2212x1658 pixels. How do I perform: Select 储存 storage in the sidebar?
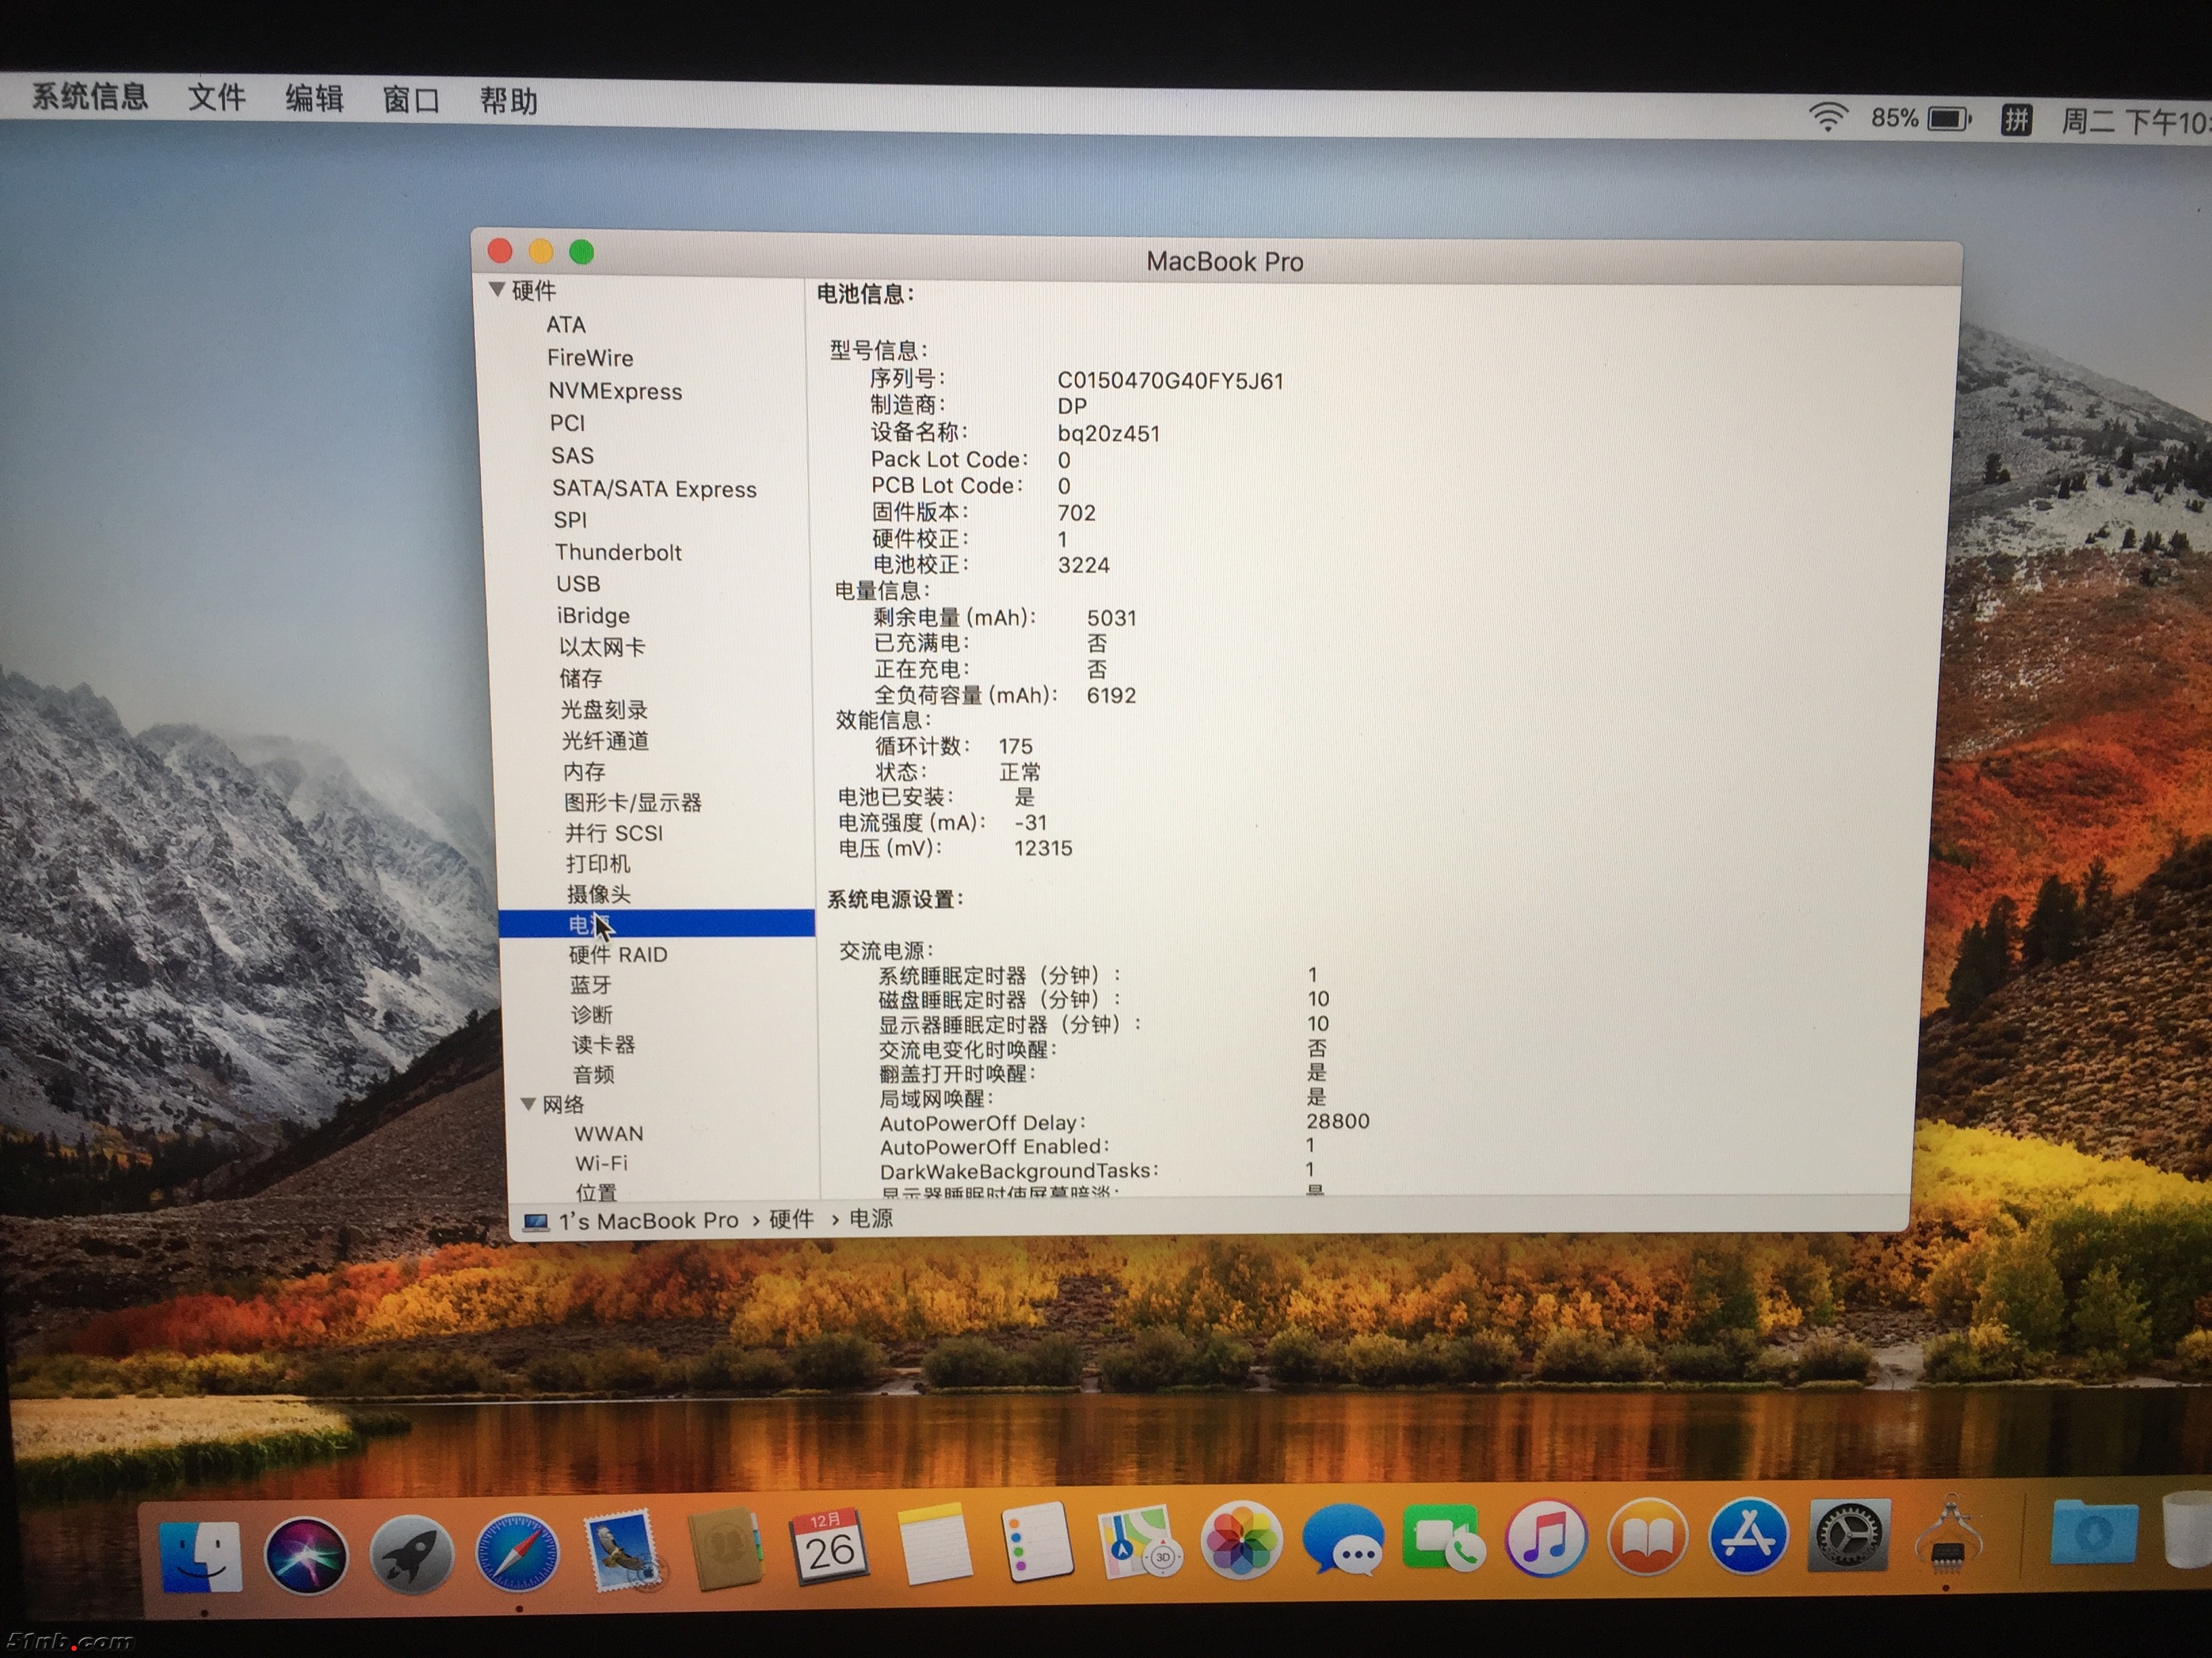581,677
